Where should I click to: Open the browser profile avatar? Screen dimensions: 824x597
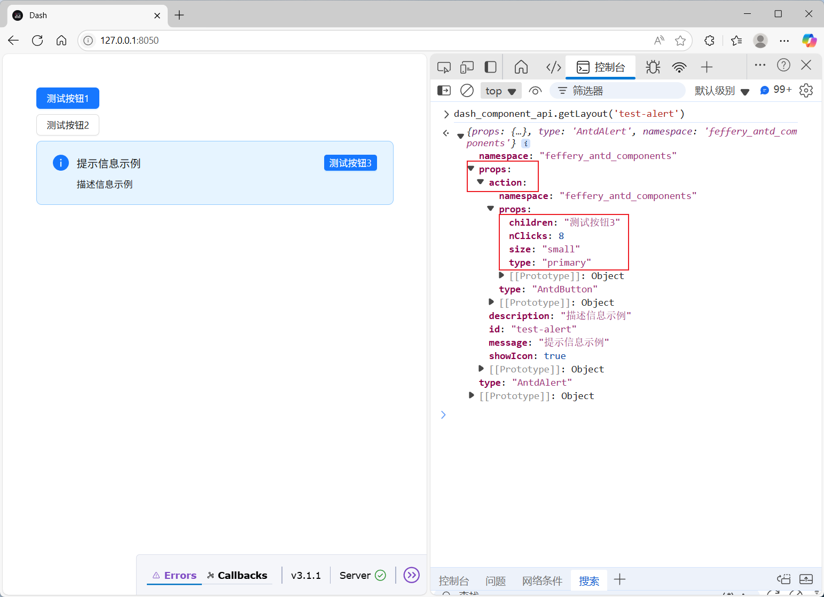tap(760, 40)
